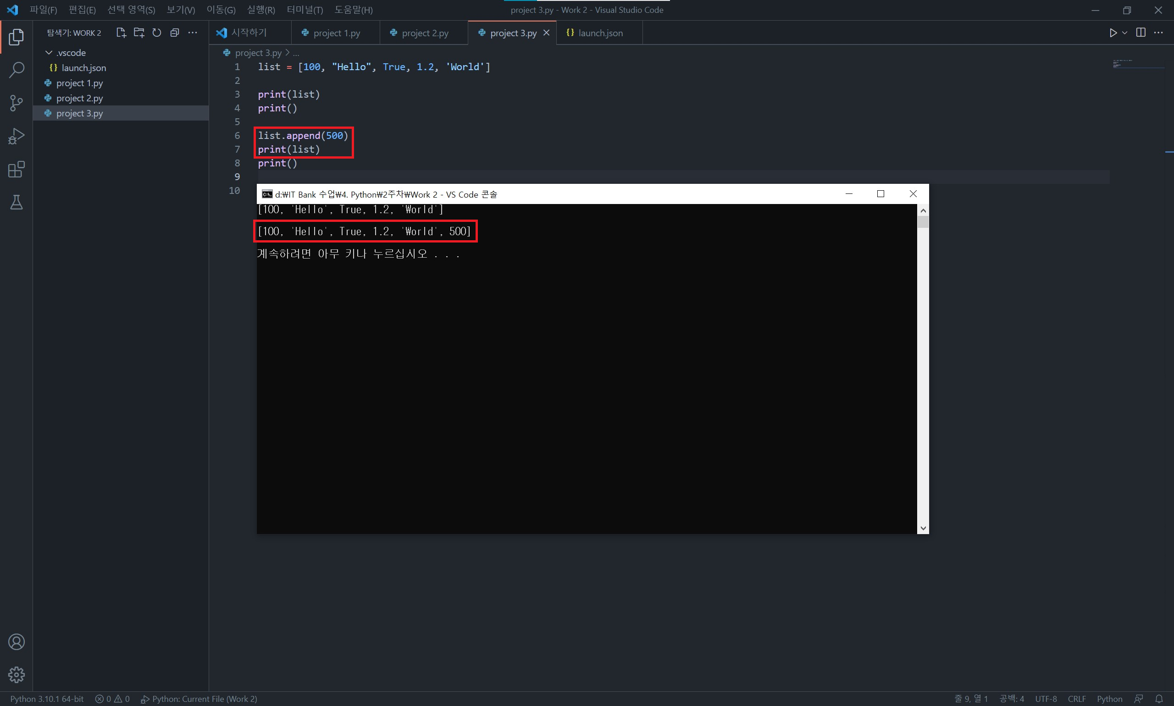Refresh the explorer file tree
Viewport: 1174px width, 706px height.
tap(156, 33)
